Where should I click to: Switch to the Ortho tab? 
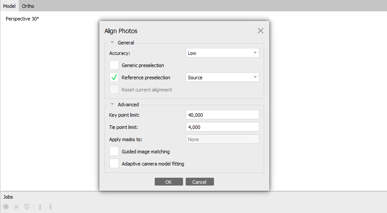[x=28, y=6]
